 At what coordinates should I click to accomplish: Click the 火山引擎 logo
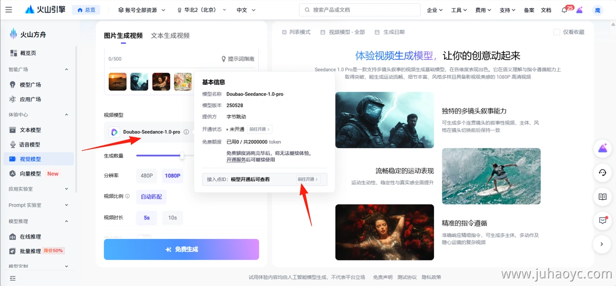tap(45, 10)
